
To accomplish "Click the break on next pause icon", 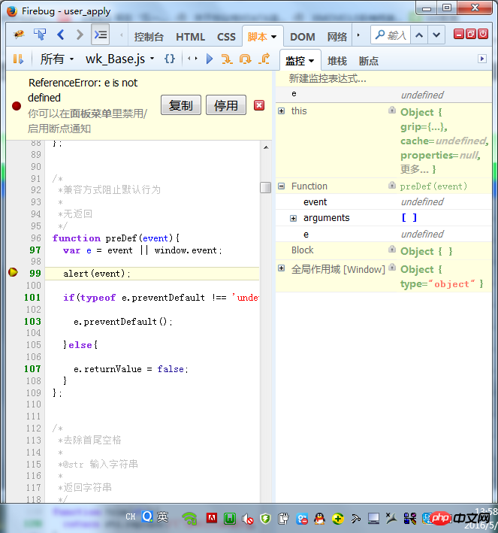I will 18,59.
